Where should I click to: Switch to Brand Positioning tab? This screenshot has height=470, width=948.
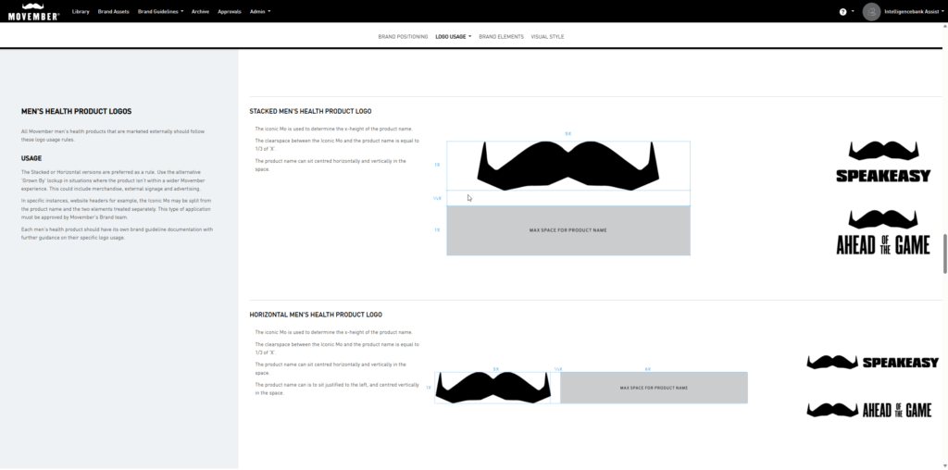[x=404, y=37]
